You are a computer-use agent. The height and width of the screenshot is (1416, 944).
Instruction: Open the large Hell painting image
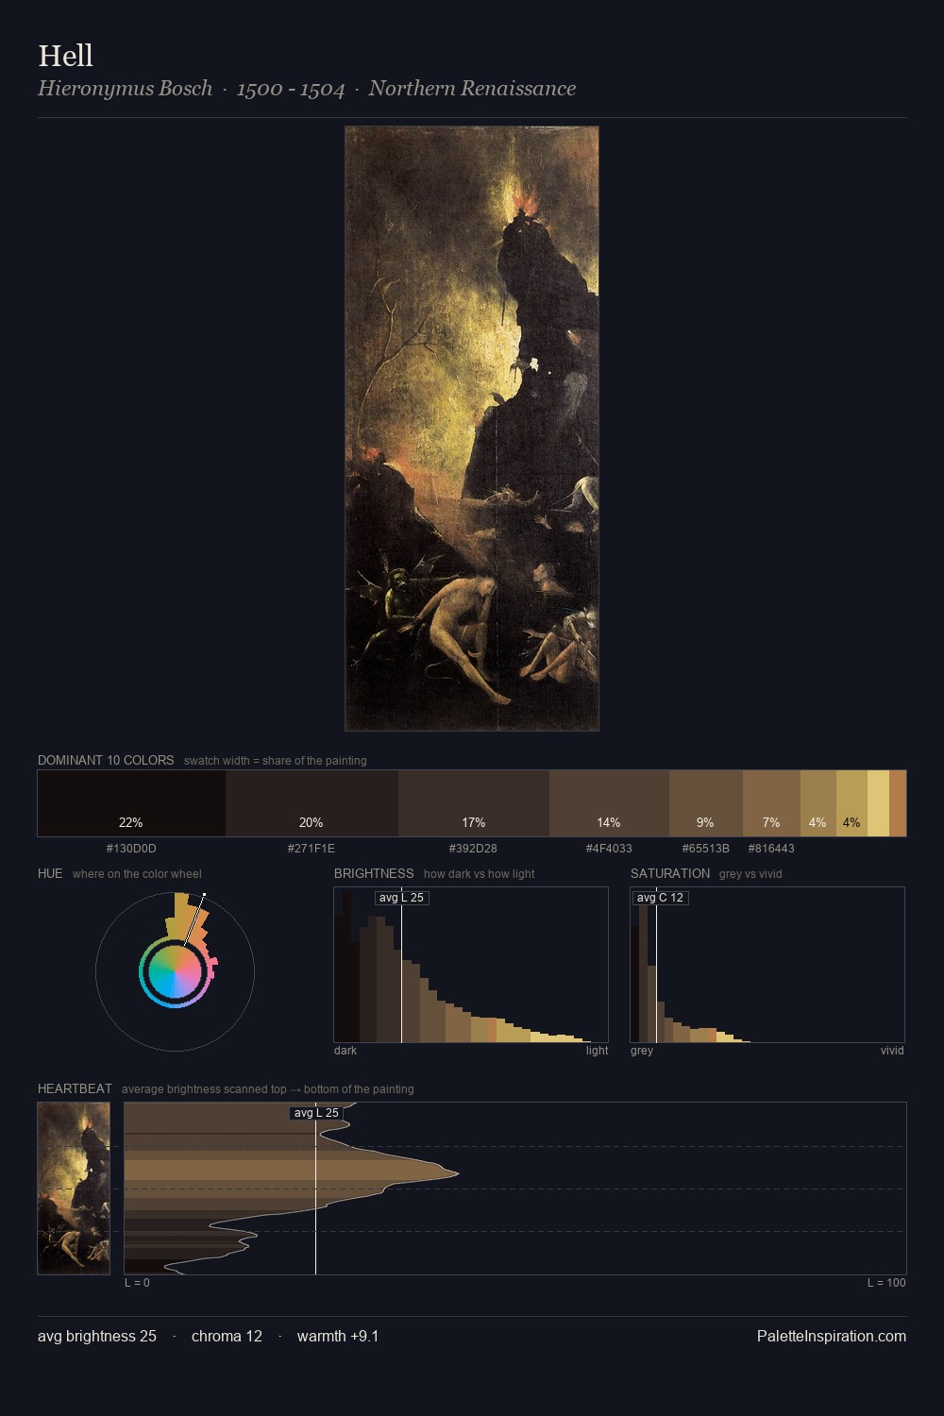(x=472, y=429)
